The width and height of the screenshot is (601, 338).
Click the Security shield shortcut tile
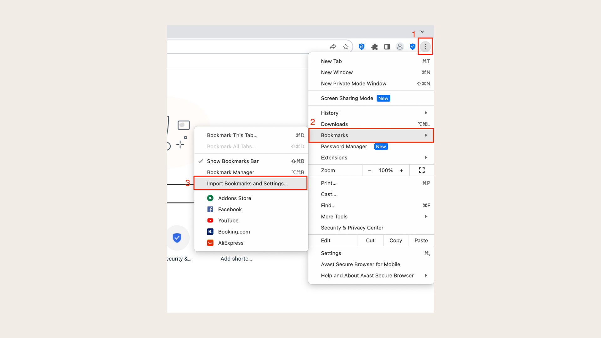(177, 238)
